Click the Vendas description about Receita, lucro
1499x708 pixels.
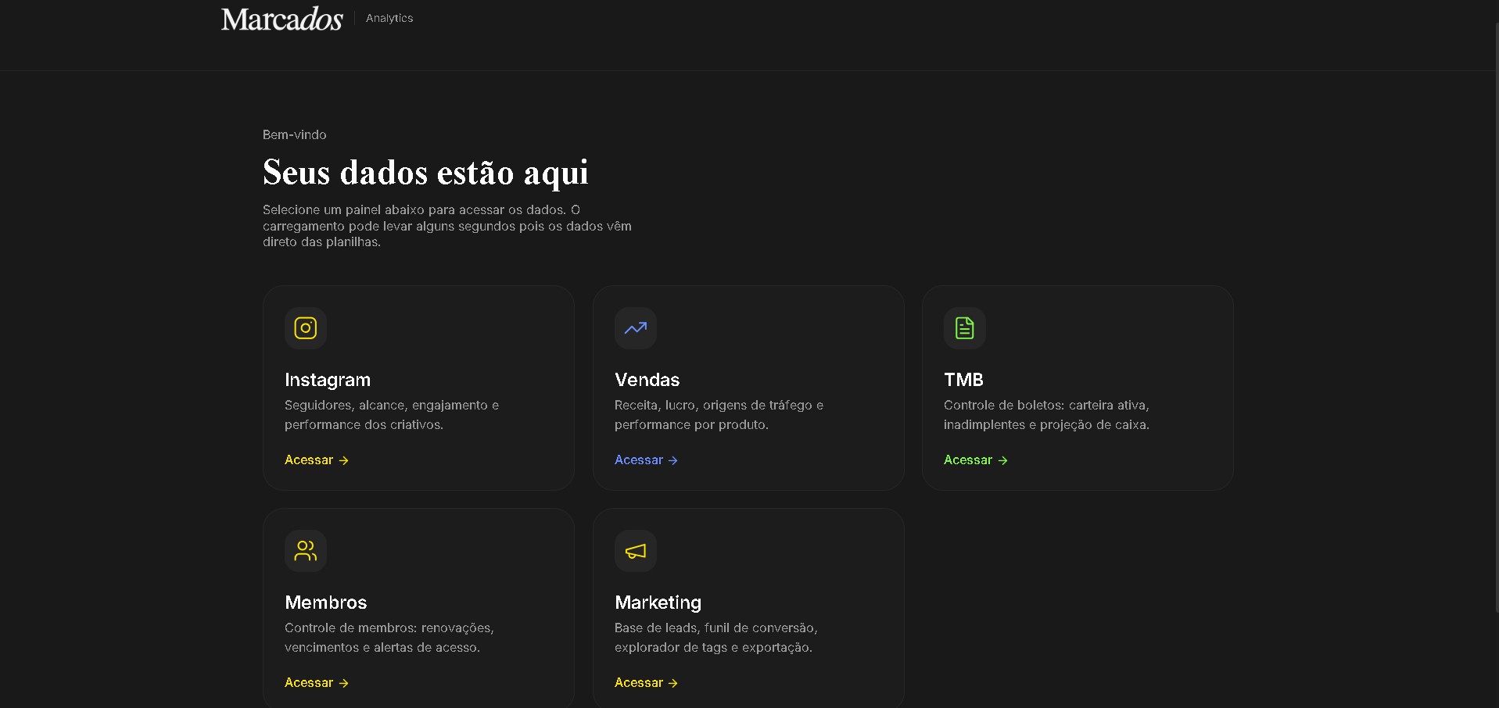719,415
